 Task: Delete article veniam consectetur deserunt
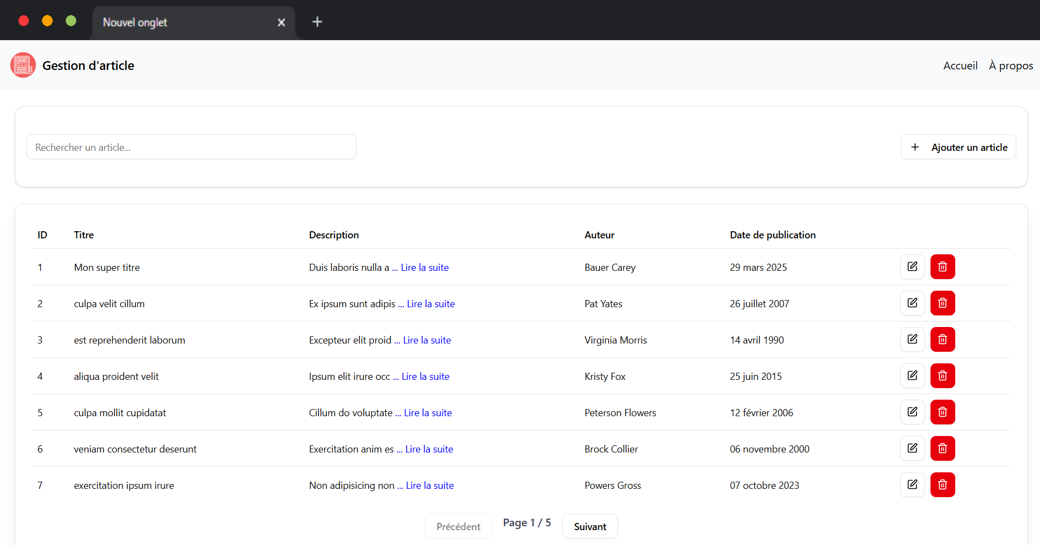942,449
